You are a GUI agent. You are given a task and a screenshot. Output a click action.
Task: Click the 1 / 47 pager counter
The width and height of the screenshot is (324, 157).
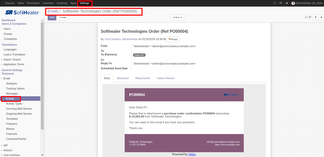point(308,17)
